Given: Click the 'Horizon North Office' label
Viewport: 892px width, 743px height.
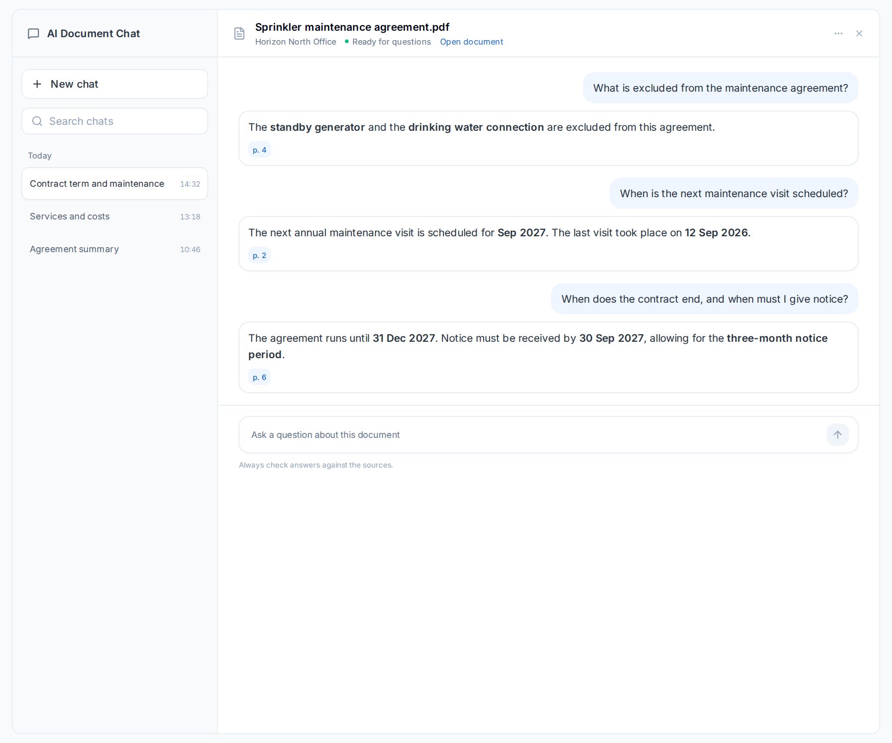Looking at the screenshot, I should pos(295,42).
